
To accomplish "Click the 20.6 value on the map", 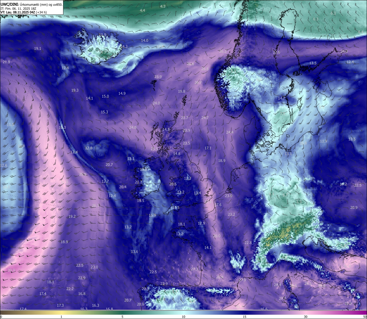I will click(x=173, y=184).
